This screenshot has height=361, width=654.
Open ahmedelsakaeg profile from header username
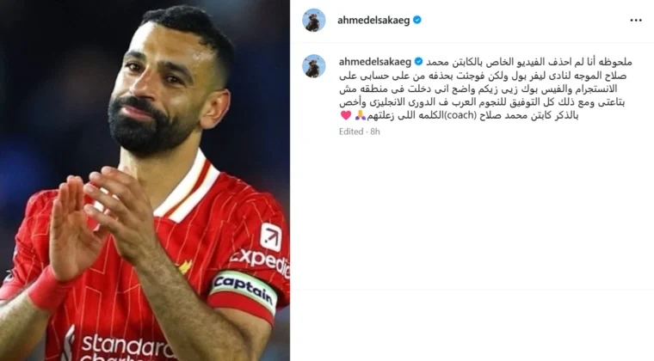(373, 21)
